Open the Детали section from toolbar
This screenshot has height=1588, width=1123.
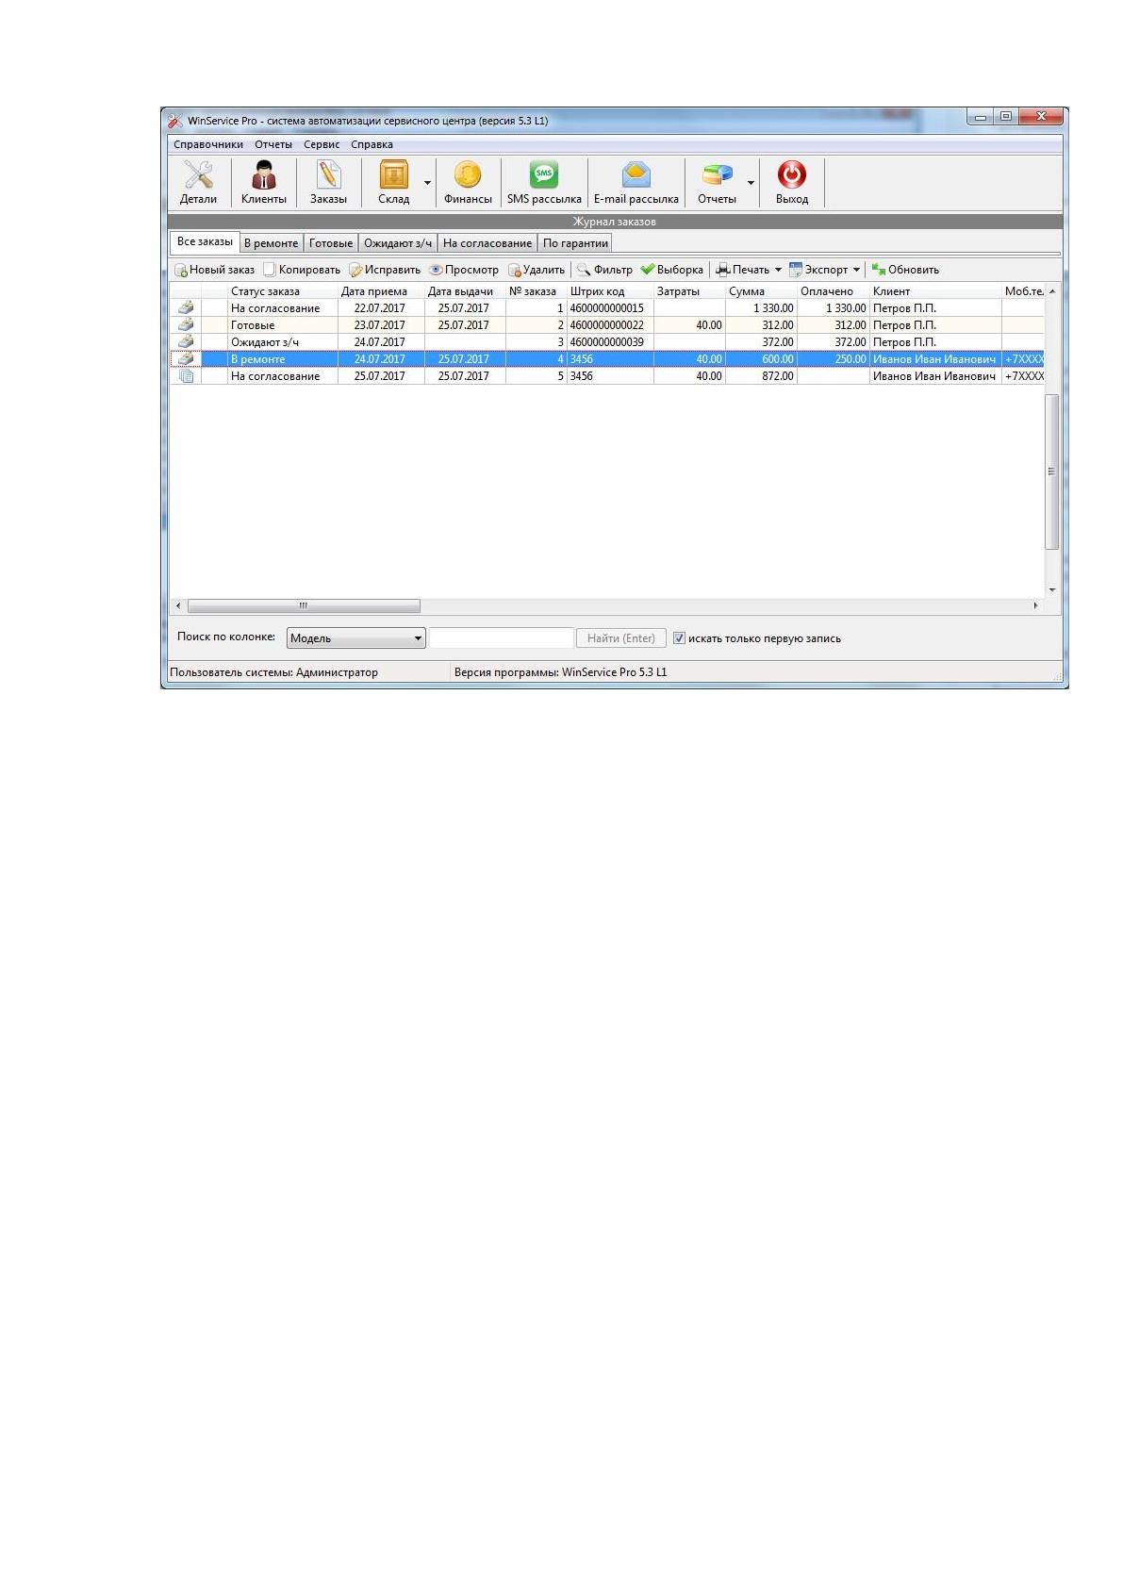[198, 182]
